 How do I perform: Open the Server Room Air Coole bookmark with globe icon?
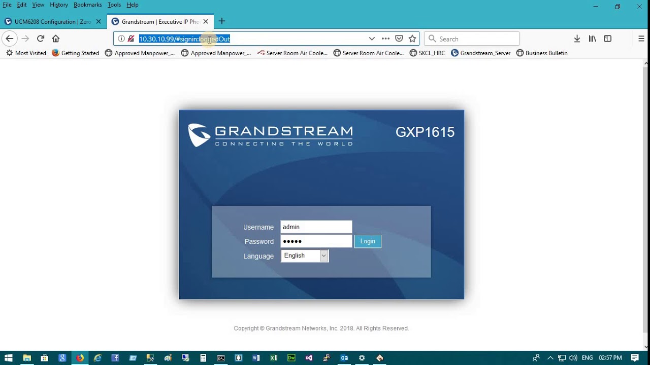click(x=368, y=53)
